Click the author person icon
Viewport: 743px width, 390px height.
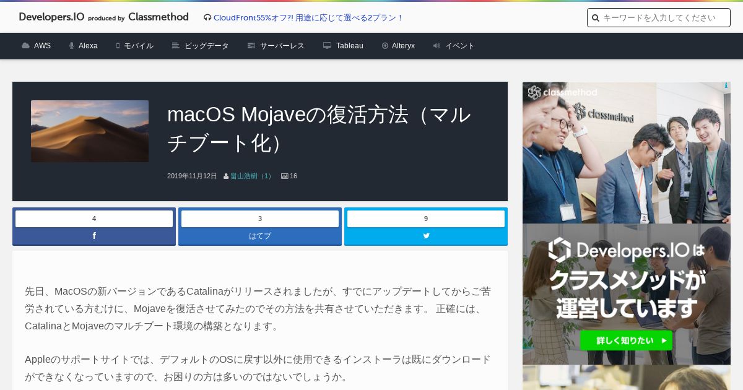coord(226,176)
